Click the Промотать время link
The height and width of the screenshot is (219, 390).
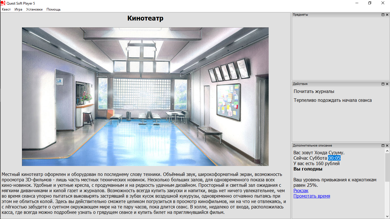312,196
